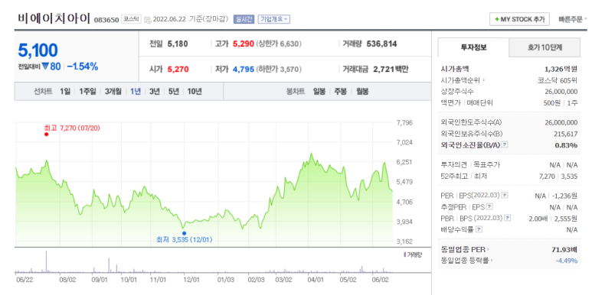
Task: Select 1일 line chart range
Action: point(65,92)
